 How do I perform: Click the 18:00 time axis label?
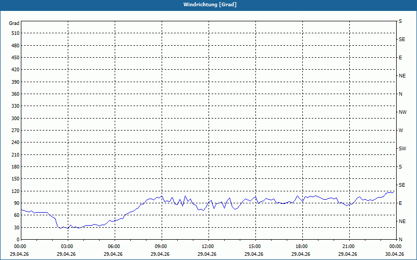pos(301,246)
